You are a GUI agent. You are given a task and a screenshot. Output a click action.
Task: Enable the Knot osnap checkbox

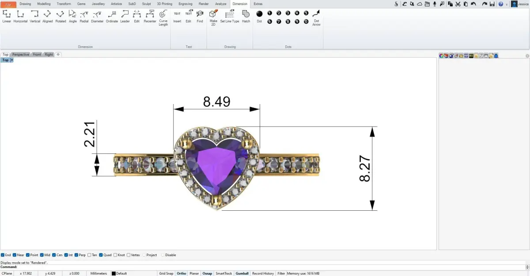(x=115, y=255)
